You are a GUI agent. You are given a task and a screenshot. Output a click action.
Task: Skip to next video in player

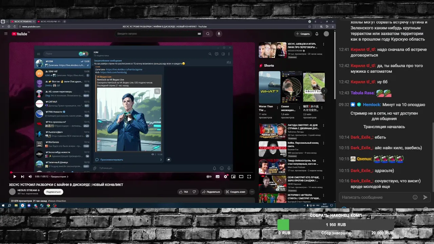(x=22, y=177)
